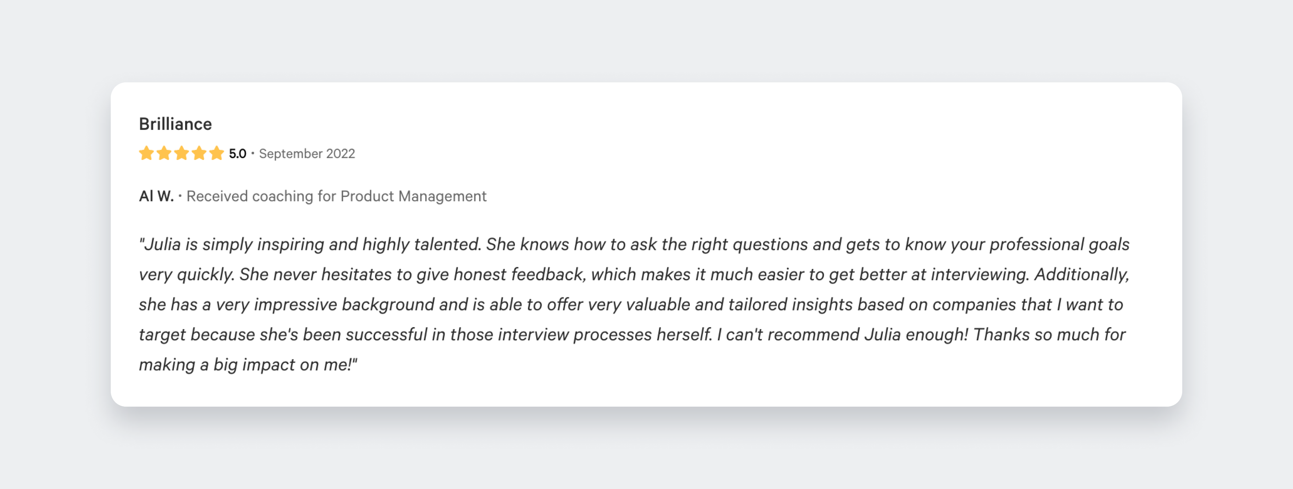
Task: Click the 5.0 rating score
Action: click(x=237, y=153)
